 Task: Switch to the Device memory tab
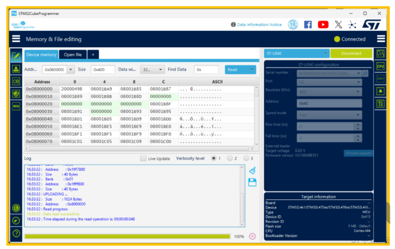pos(41,55)
